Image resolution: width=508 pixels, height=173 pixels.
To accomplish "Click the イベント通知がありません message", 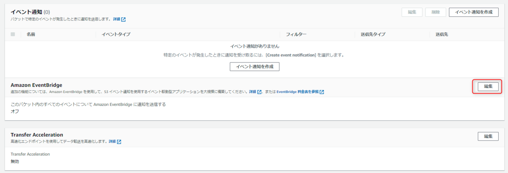I will (x=254, y=46).
